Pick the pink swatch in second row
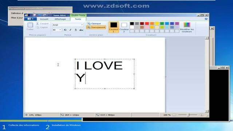This screenshot has width=233, height=131. [x=147, y=27]
